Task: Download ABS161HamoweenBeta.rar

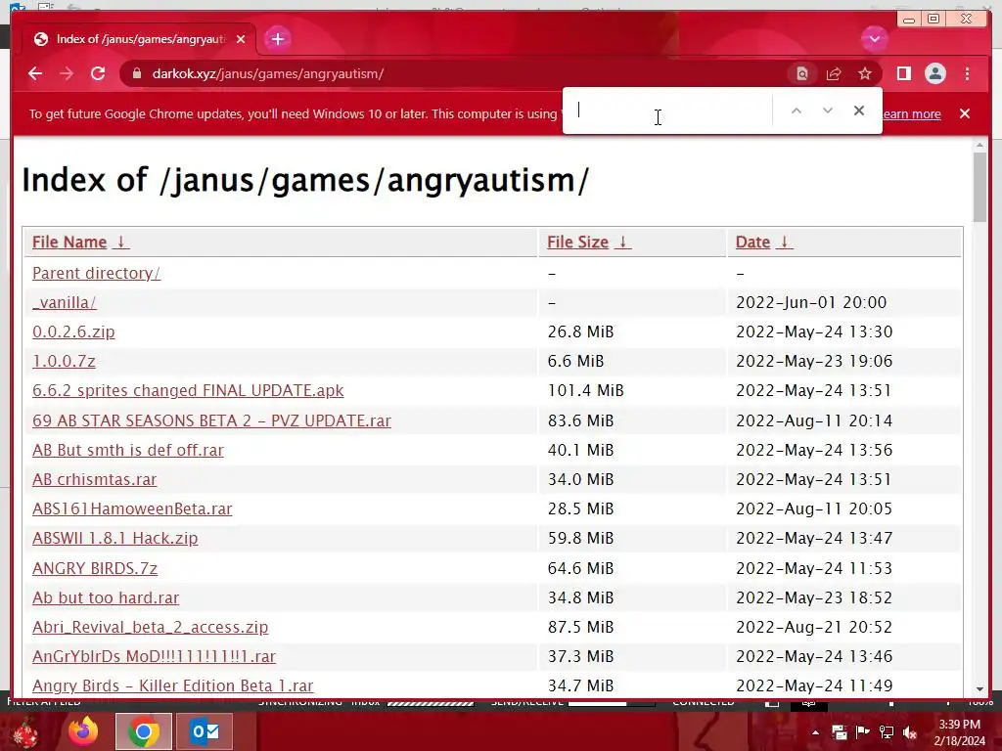Action: click(132, 508)
